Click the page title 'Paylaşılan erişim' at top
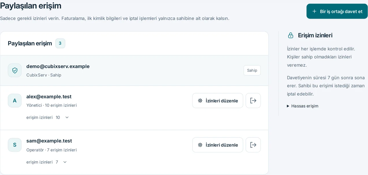 click(x=30, y=5)
